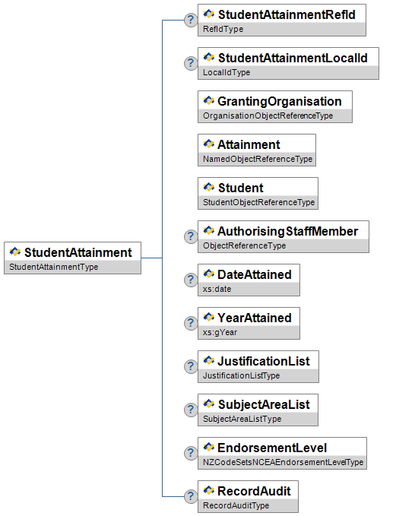Click the element icon in EndorsementLevel node
Image resolution: width=396 pixels, height=516 pixels.
click(x=209, y=447)
